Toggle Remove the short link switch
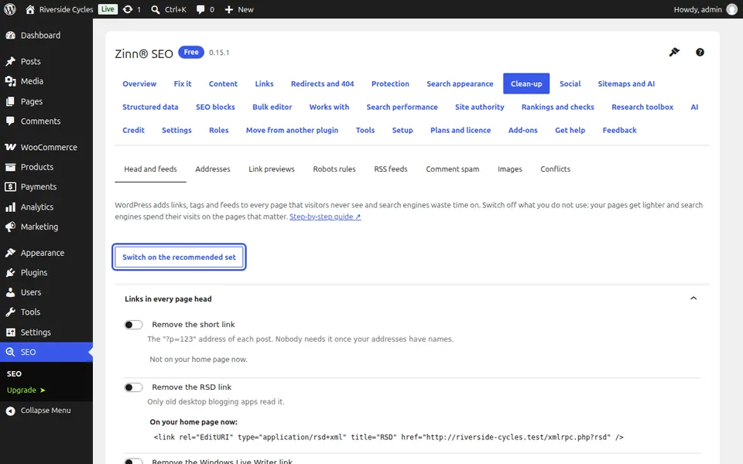The image size is (743, 464). point(133,325)
